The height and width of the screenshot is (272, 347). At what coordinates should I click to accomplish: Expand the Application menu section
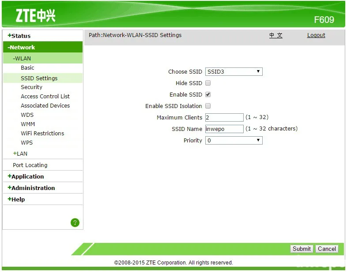click(x=26, y=176)
